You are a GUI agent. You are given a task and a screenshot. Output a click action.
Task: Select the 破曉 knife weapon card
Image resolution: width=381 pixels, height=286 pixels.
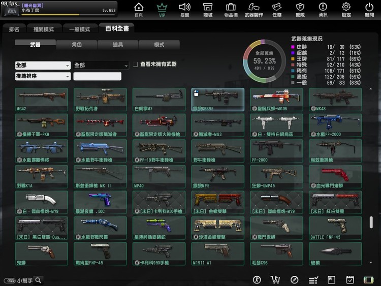335,253
